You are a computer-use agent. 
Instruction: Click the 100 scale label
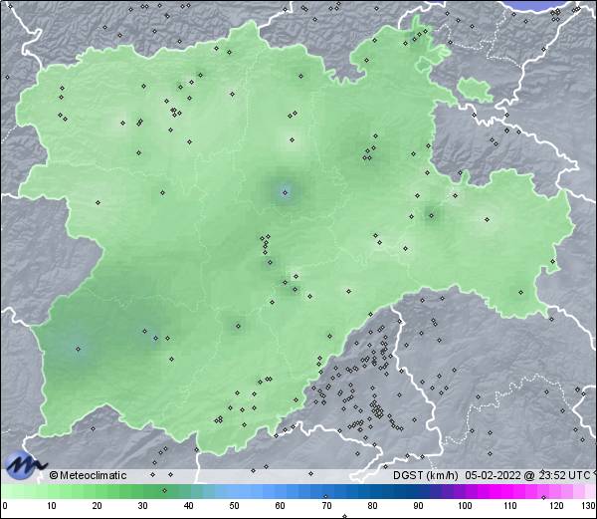(465, 506)
